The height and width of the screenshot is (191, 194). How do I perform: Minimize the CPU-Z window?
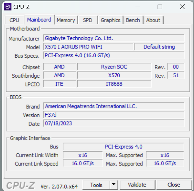click(138, 7)
